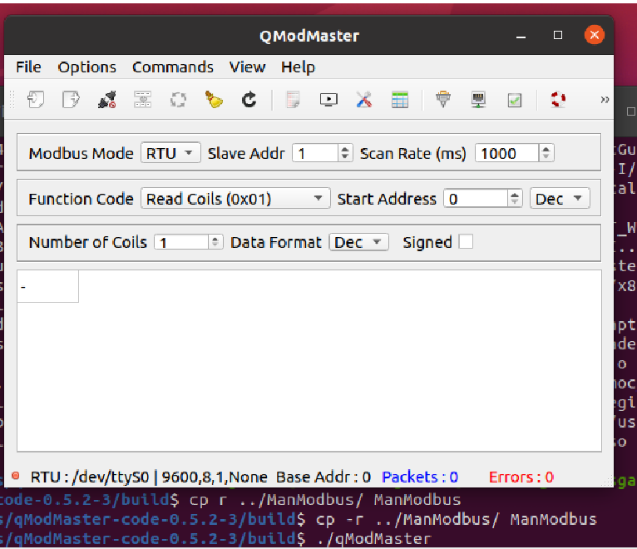Open the Log file page icon

pos(293,100)
